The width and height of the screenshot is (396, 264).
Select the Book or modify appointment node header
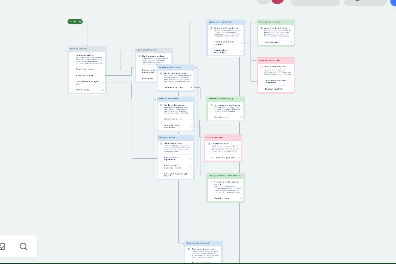click(x=226, y=22)
